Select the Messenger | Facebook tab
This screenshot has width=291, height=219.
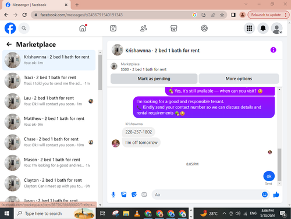click(x=36, y=5)
